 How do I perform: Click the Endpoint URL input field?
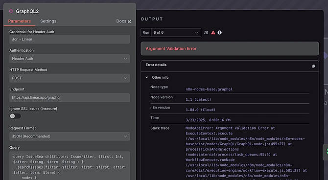tap(70, 98)
